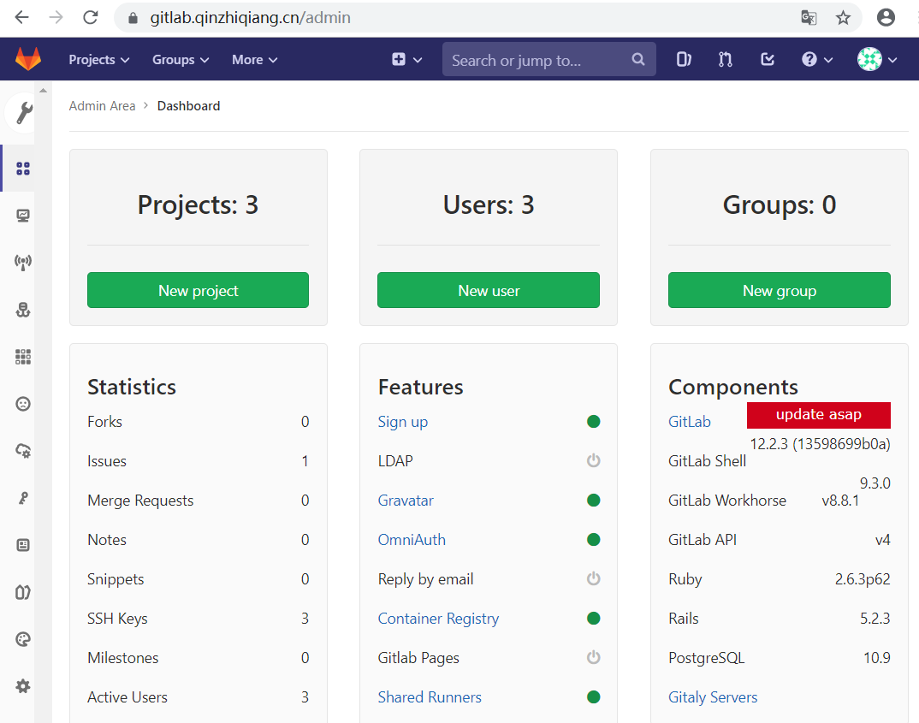Click the 'Users: 3' heading
Screen dimensions: 919x723
[x=489, y=205]
